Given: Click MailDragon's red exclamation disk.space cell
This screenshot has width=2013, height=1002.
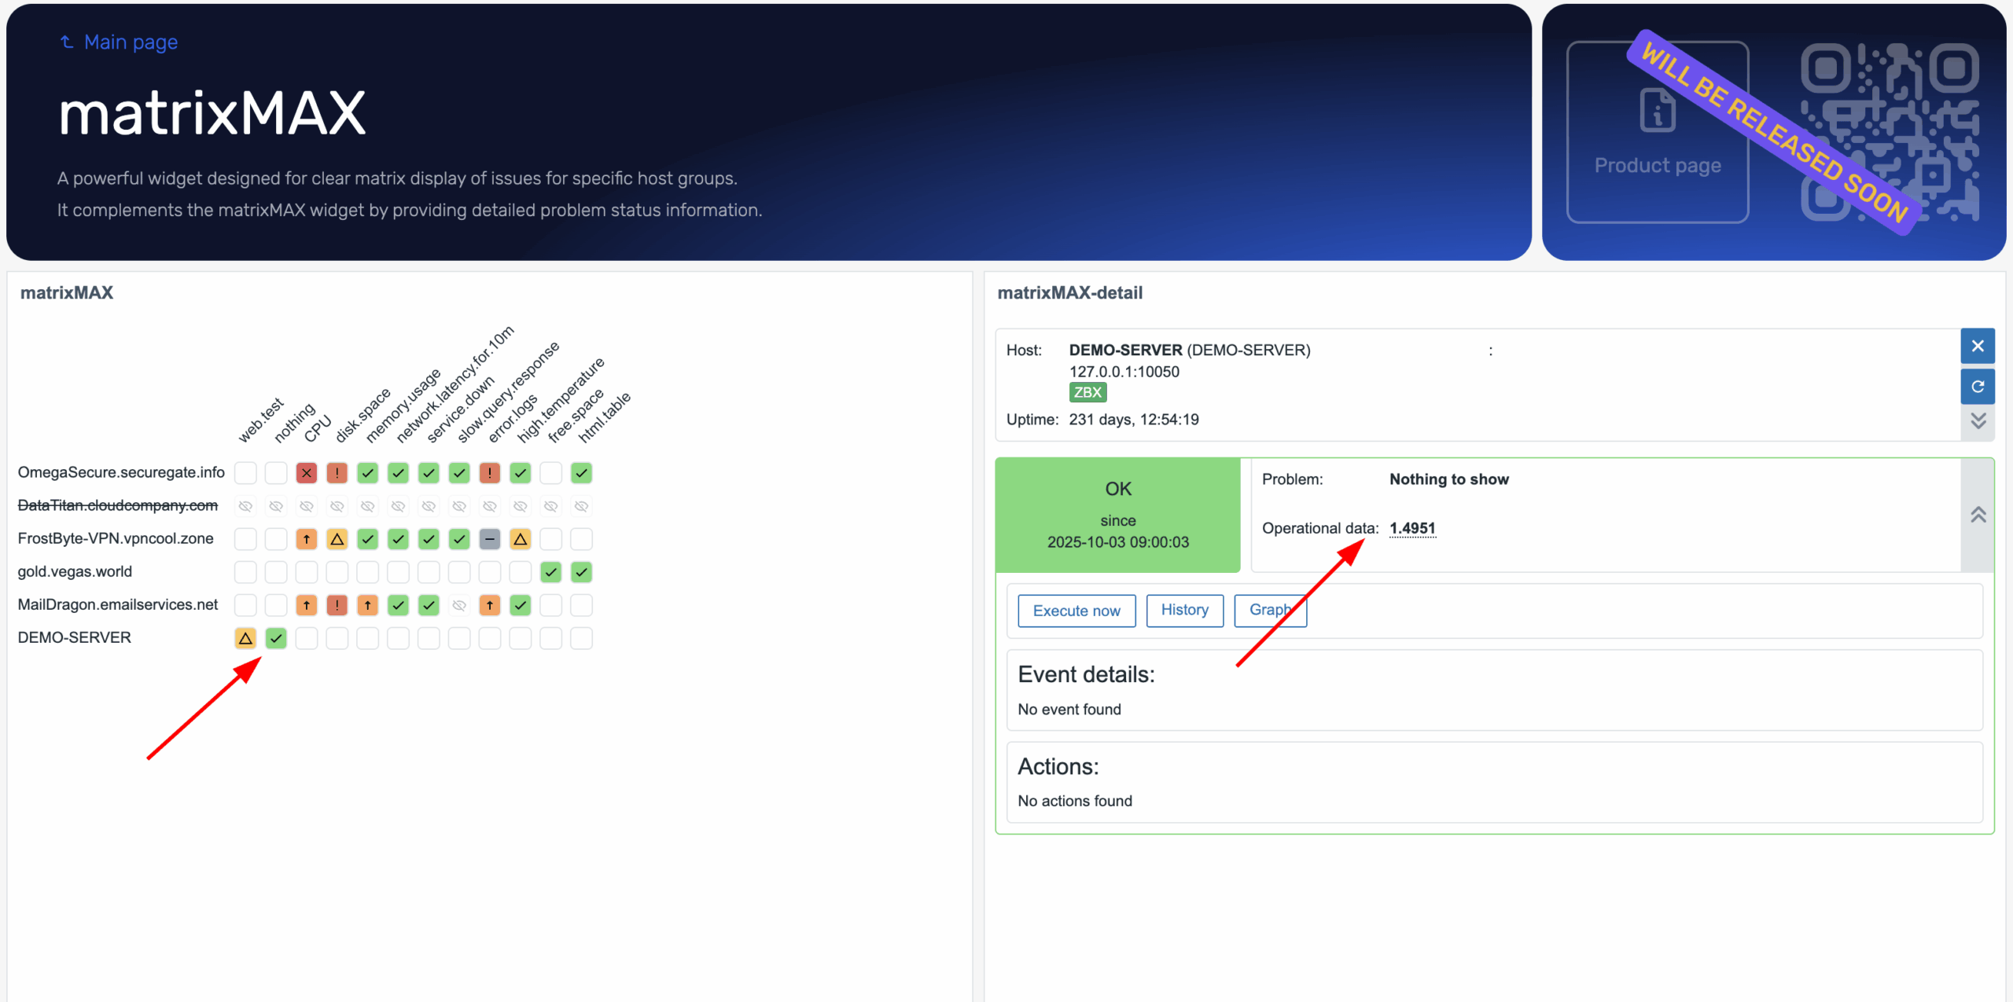Looking at the screenshot, I should (337, 605).
